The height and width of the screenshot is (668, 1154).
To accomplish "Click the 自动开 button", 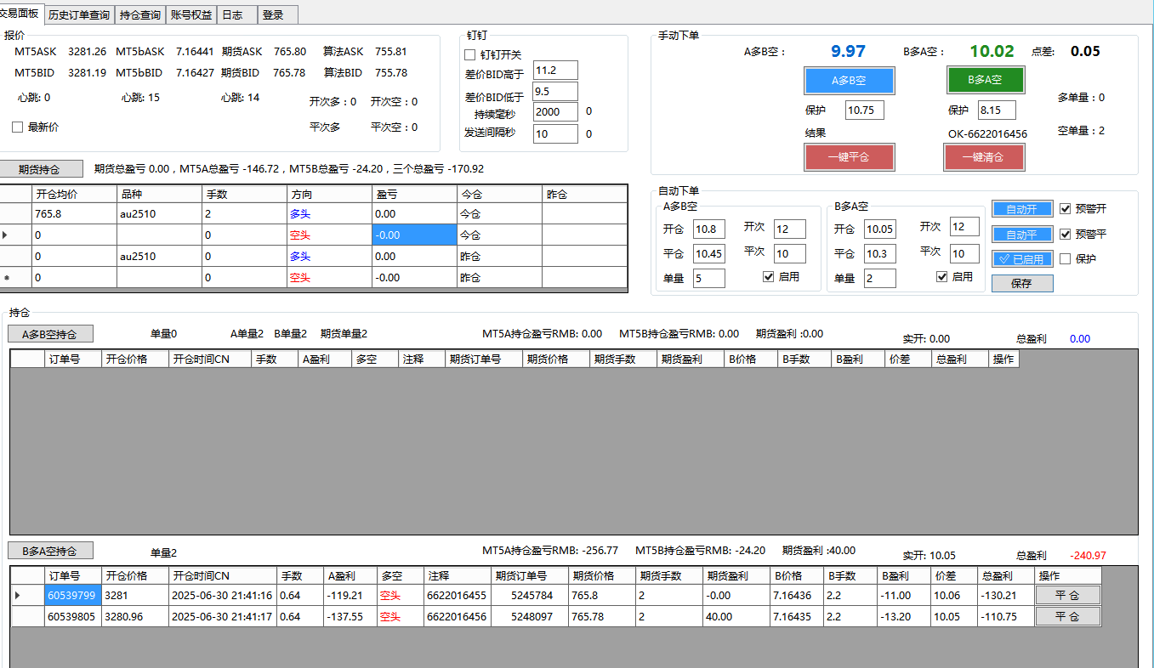I will [x=1021, y=209].
